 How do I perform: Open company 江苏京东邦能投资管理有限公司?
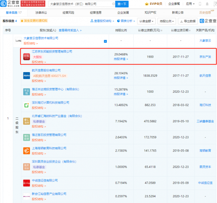coord(52,52)
